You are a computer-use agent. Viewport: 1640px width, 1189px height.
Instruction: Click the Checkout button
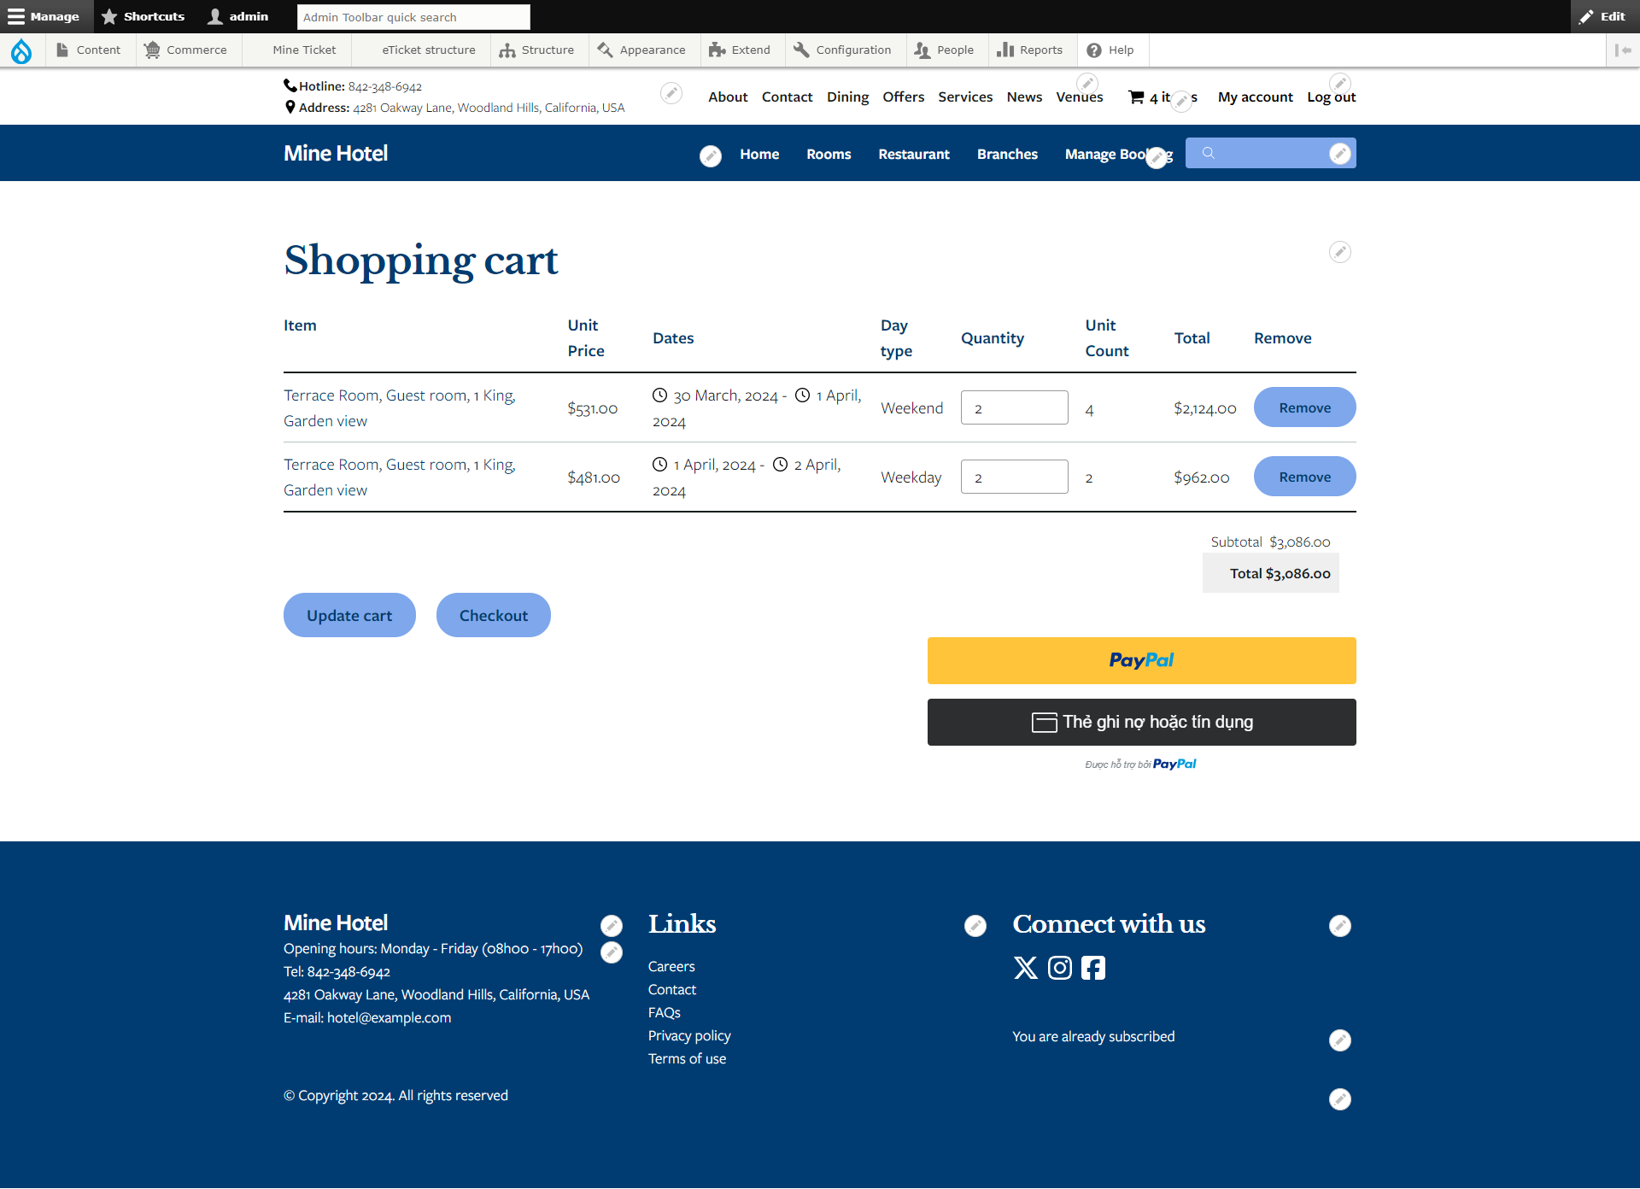coord(493,615)
